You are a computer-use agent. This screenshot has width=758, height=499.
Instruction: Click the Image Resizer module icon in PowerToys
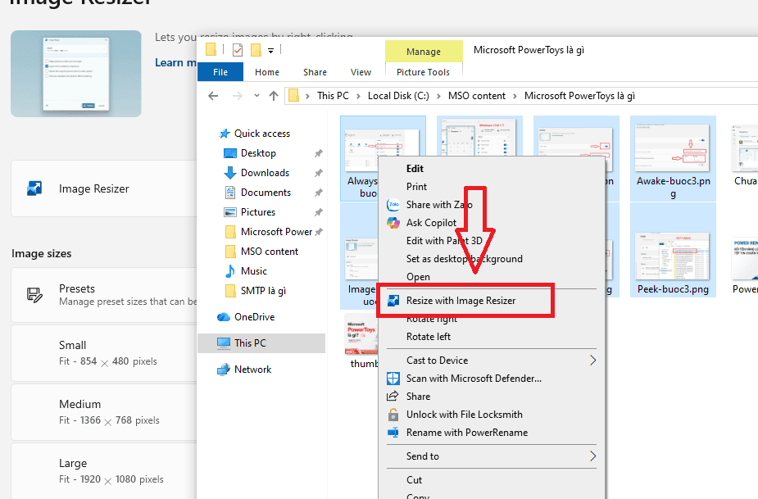34,188
